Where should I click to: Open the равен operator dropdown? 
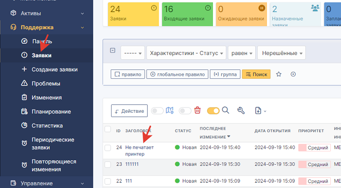tap(242, 52)
